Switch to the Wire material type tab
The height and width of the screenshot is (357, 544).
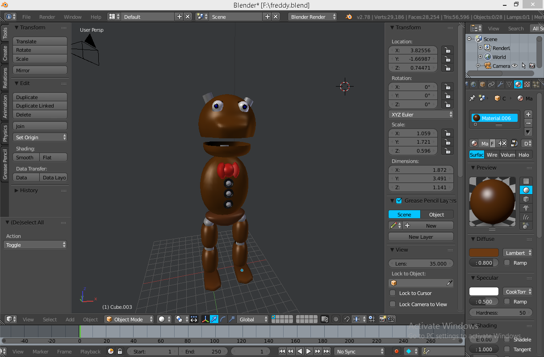tap(492, 154)
